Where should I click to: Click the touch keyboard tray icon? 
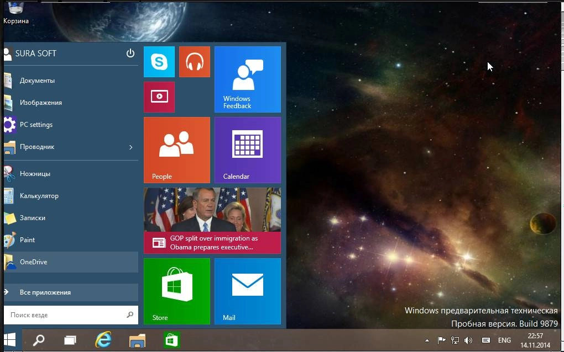click(x=486, y=340)
